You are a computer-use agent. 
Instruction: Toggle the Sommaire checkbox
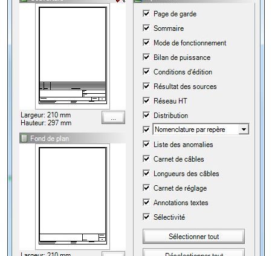(146, 28)
